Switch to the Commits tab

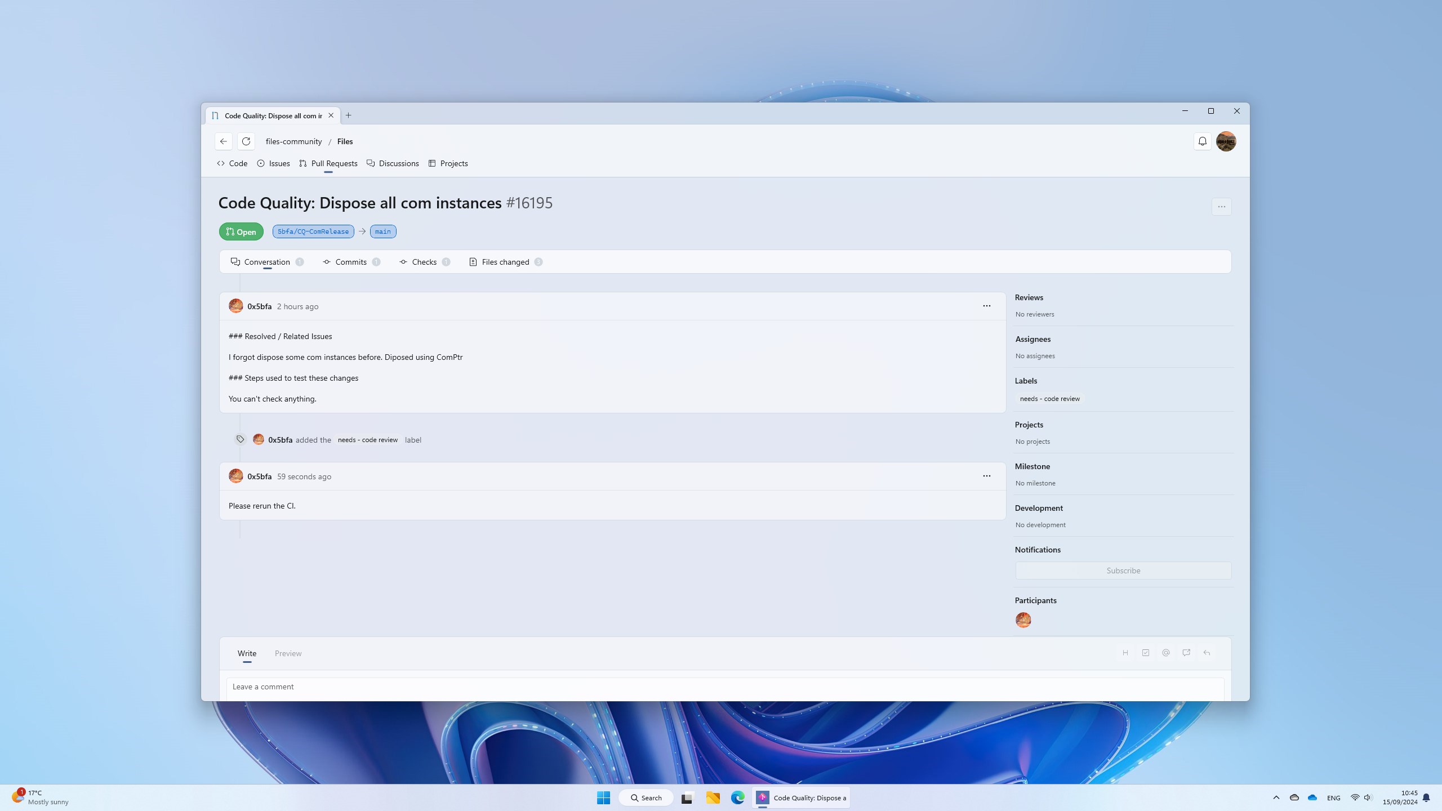(x=350, y=262)
